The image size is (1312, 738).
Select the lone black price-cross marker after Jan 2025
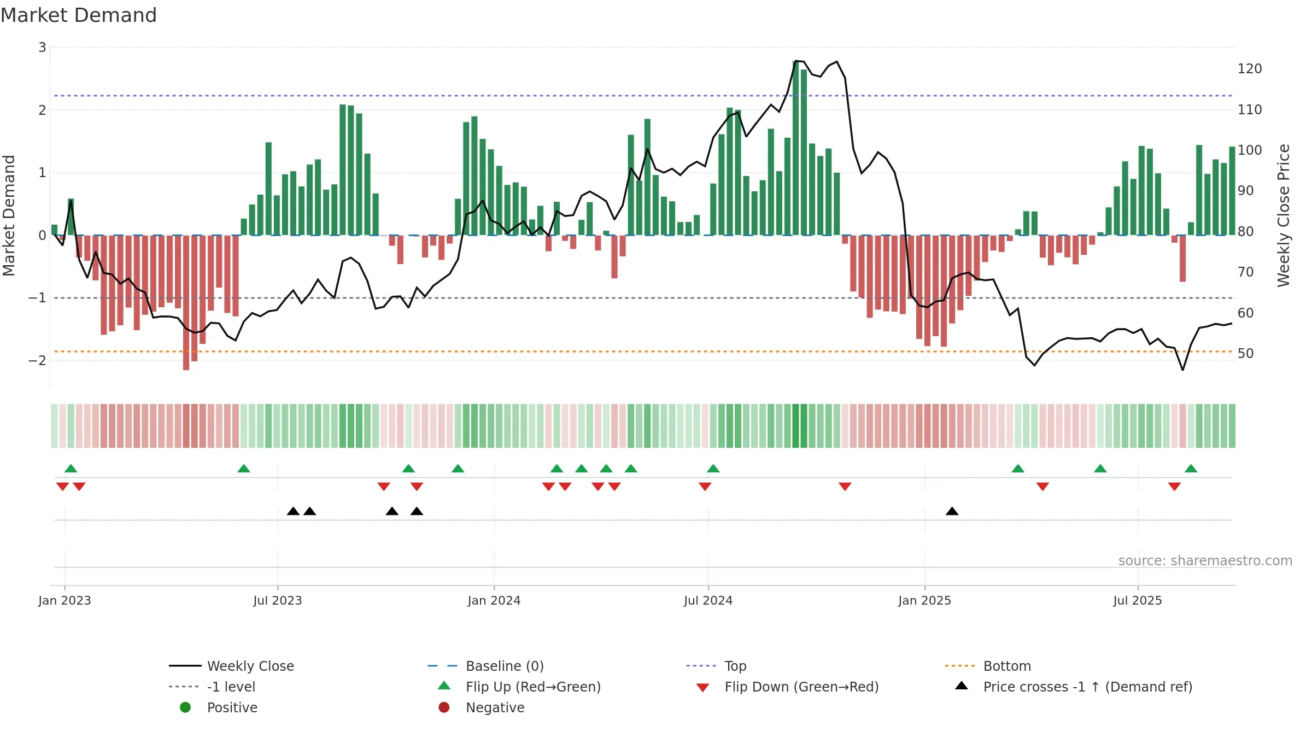[x=952, y=511]
